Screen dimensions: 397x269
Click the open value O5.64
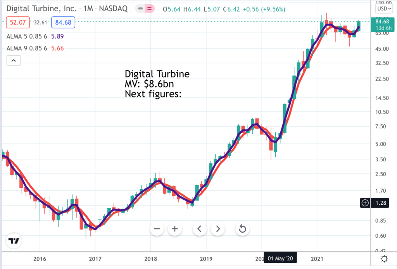pos(172,9)
